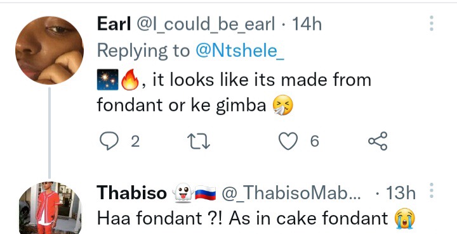Open Thabiso's display name profile link

point(132,192)
